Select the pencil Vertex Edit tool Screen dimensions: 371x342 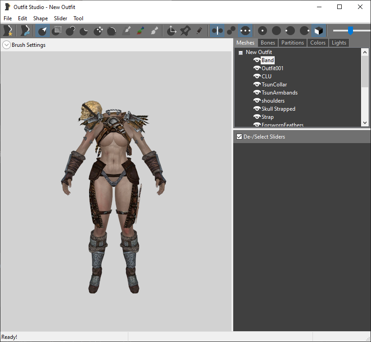[199, 31]
